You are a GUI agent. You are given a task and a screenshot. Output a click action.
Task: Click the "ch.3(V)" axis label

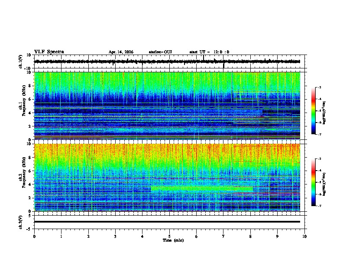[x=21, y=222]
